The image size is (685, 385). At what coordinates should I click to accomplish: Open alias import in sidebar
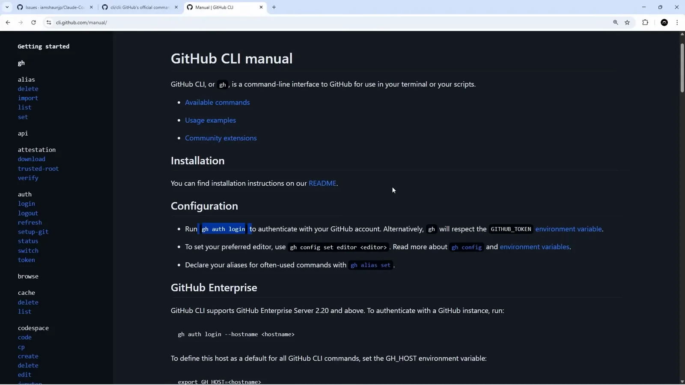[28, 98]
